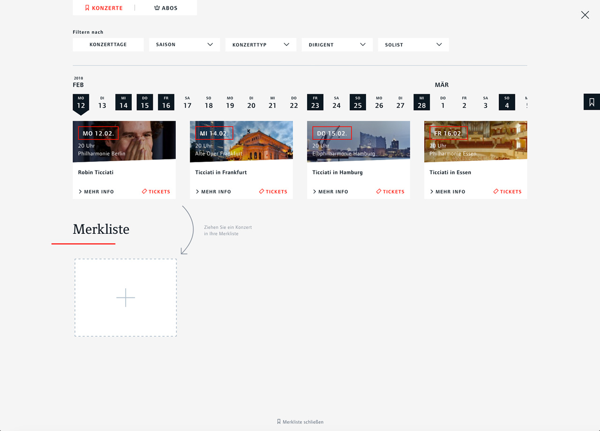Image resolution: width=600 pixels, height=431 pixels.
Task: Select the KONZERTE tab
Action: click(x=104, y=8)
